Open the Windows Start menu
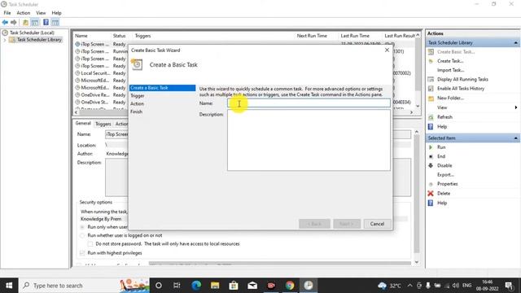Viewport: 521px width, 293px height. pos(9,286)
